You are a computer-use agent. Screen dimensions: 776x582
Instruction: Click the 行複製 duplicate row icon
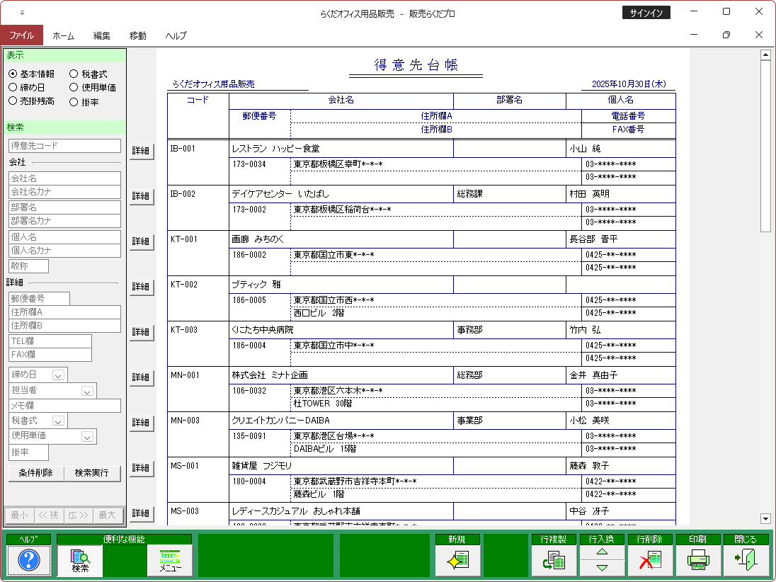click(554, 560)
